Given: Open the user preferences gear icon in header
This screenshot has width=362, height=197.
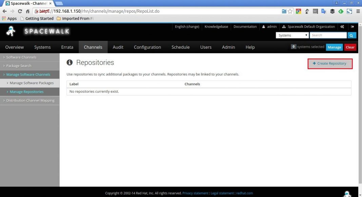Looking at the screenshot, I should pos(342,26).
